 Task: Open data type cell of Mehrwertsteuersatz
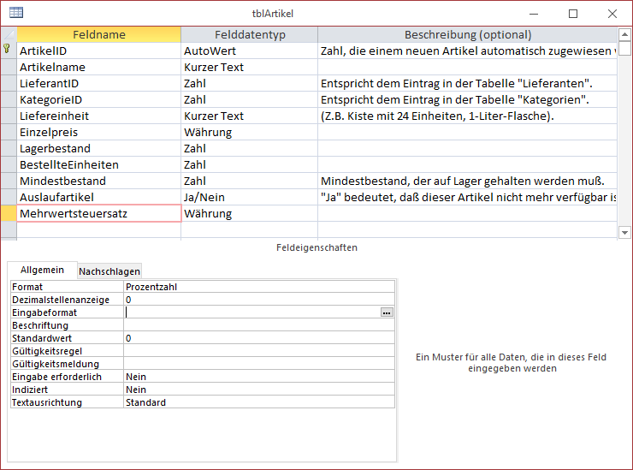tap(248, 213)
